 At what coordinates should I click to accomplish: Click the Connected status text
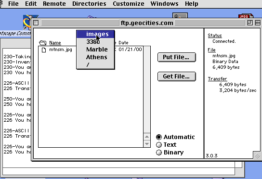coord(224,41)
